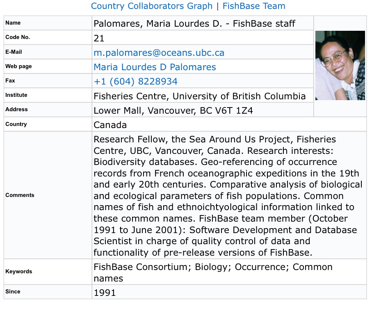Click the Keywords row label
Viewport: 372px width, 309px height.
[19, 272]
